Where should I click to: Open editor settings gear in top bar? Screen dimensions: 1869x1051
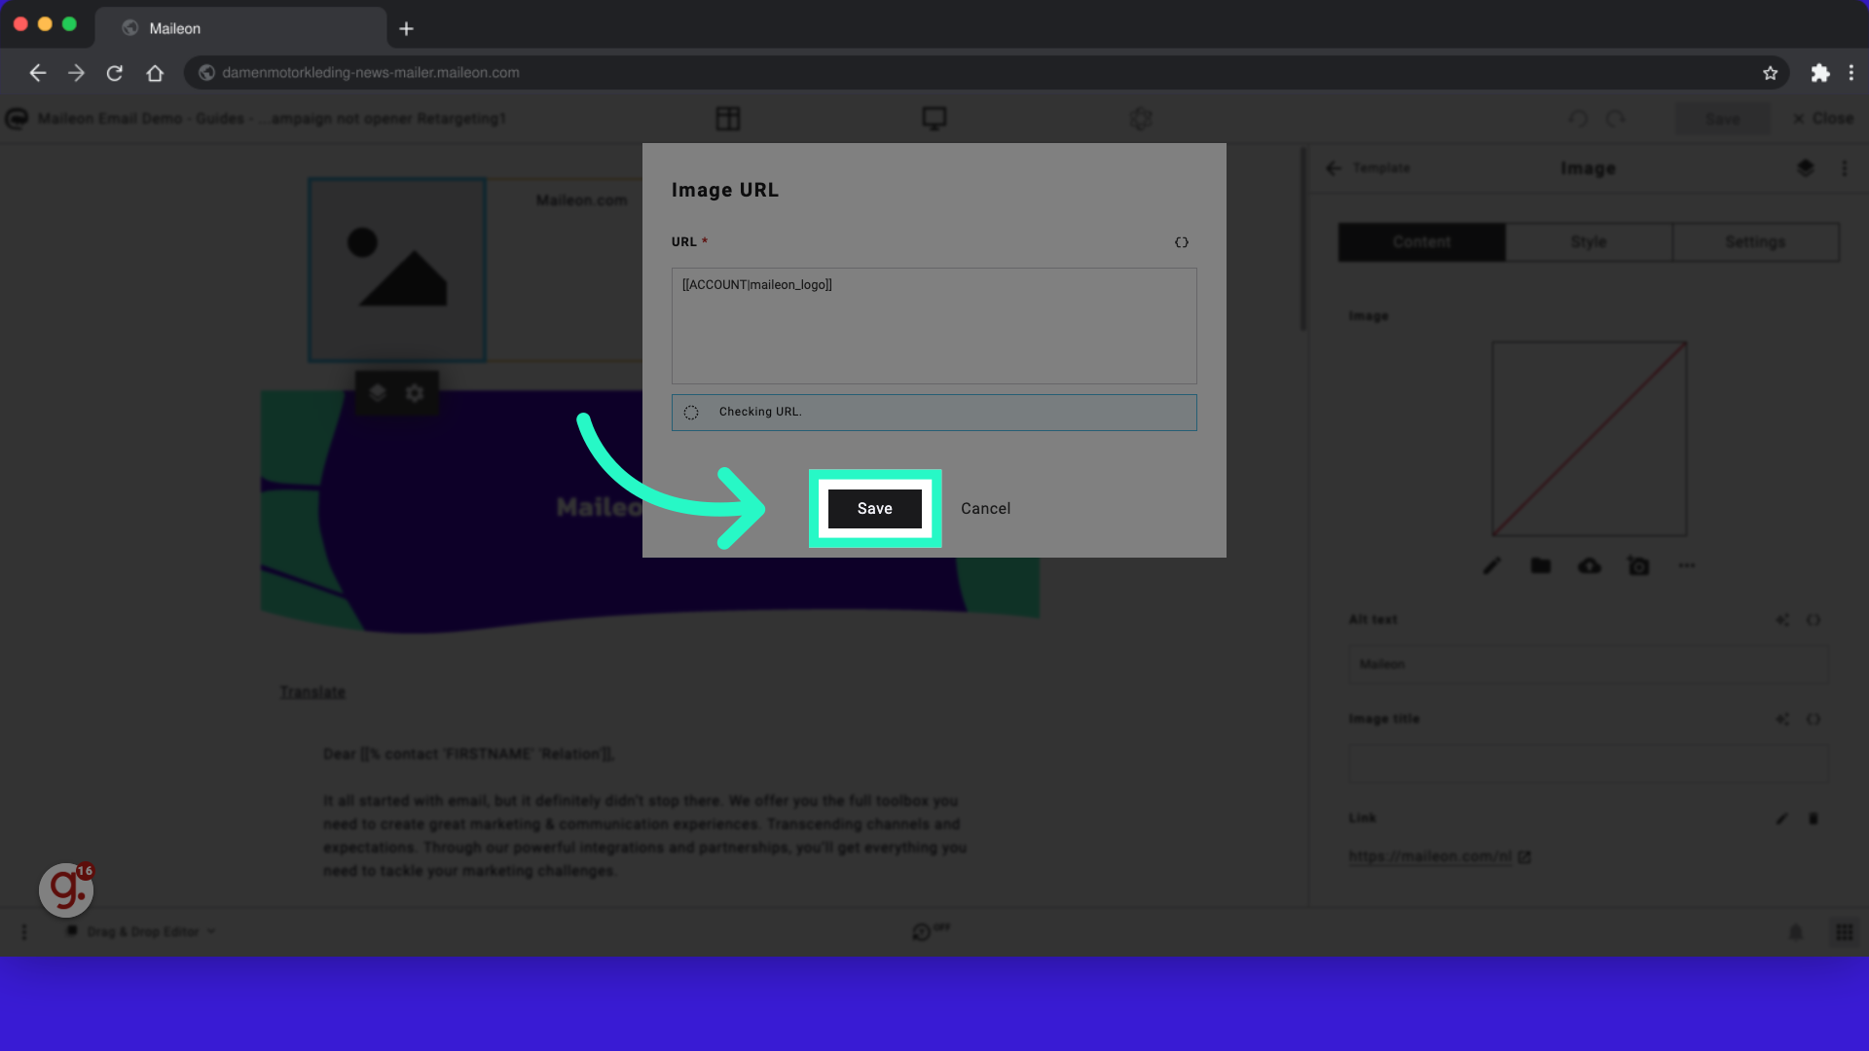(1140, 119)
